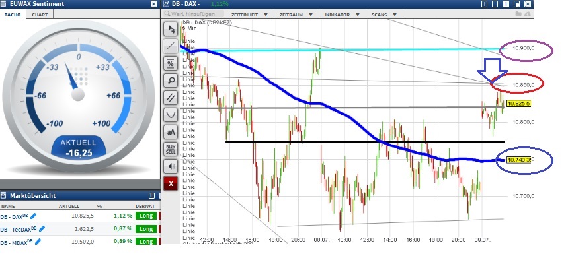Viewport: 566px width, 260px height.
Task: Switch to the TACHO tab
Action: pos(13,15)
